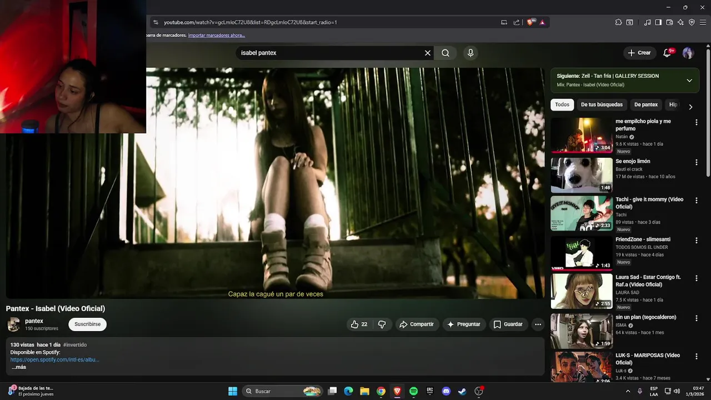Save video with Guardar button
The image size is (711, 400).
click(508, 324)
